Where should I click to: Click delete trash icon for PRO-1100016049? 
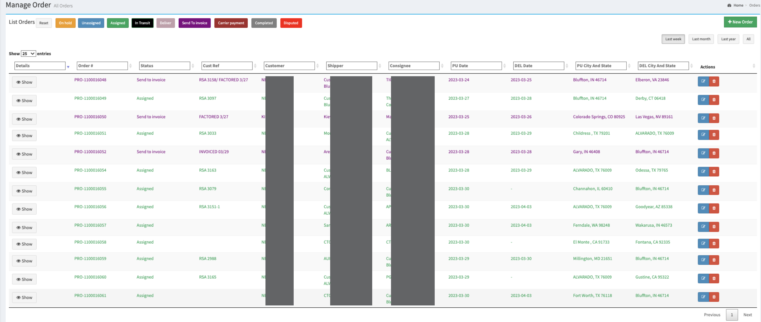714,100
